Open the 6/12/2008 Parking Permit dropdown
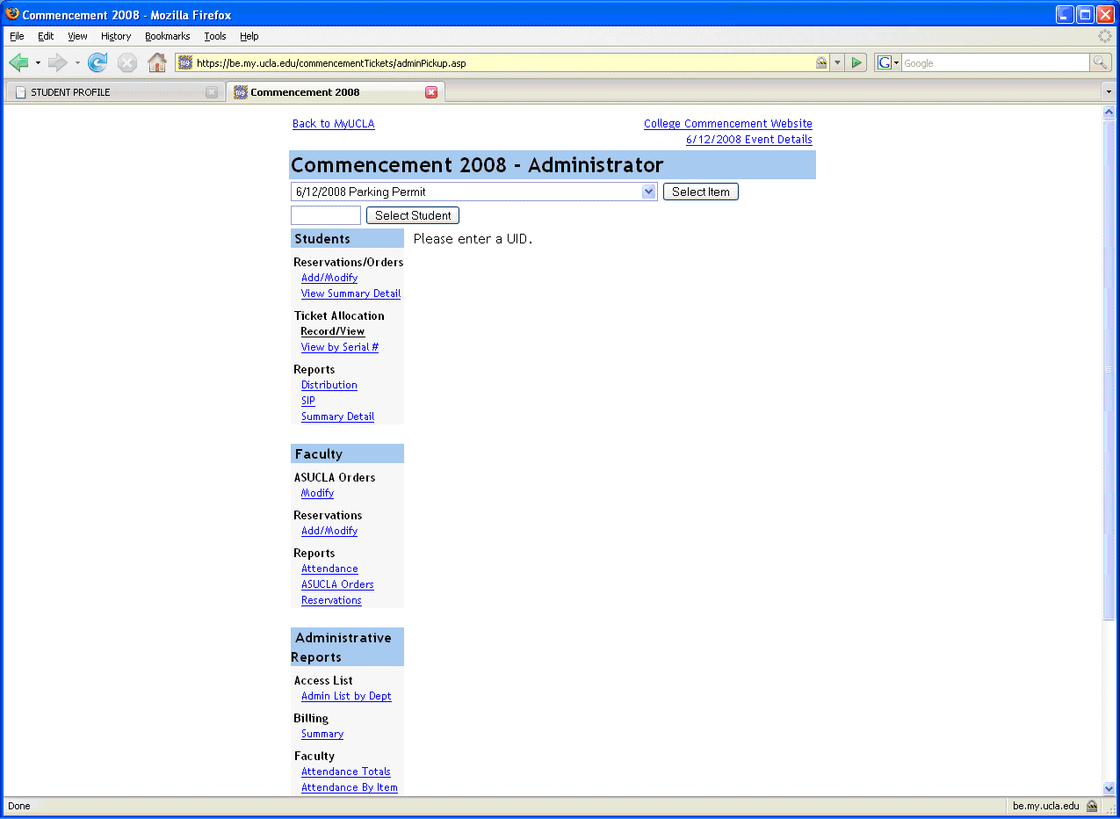The height and width of the screenshot is (819, 1120). tap(648, 192)
